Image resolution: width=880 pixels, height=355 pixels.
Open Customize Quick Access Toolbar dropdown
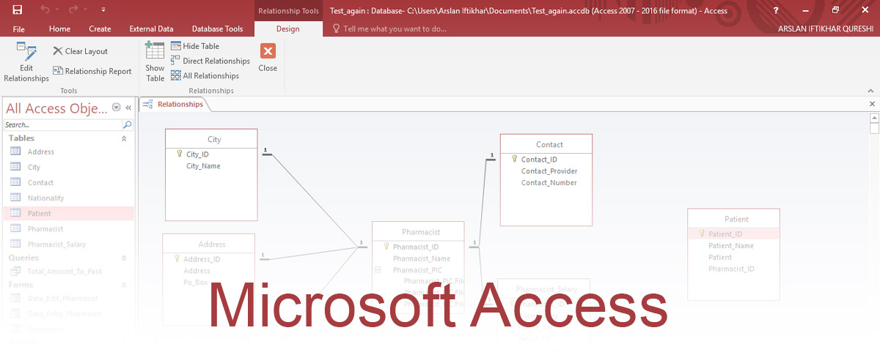(x=103, y=10)
